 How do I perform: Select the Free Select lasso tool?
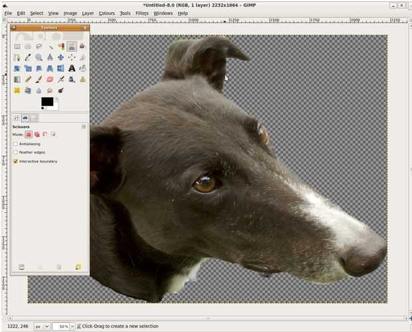(39, 47)
